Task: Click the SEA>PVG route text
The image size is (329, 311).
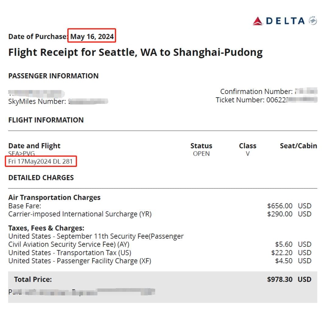Action: 22,154
